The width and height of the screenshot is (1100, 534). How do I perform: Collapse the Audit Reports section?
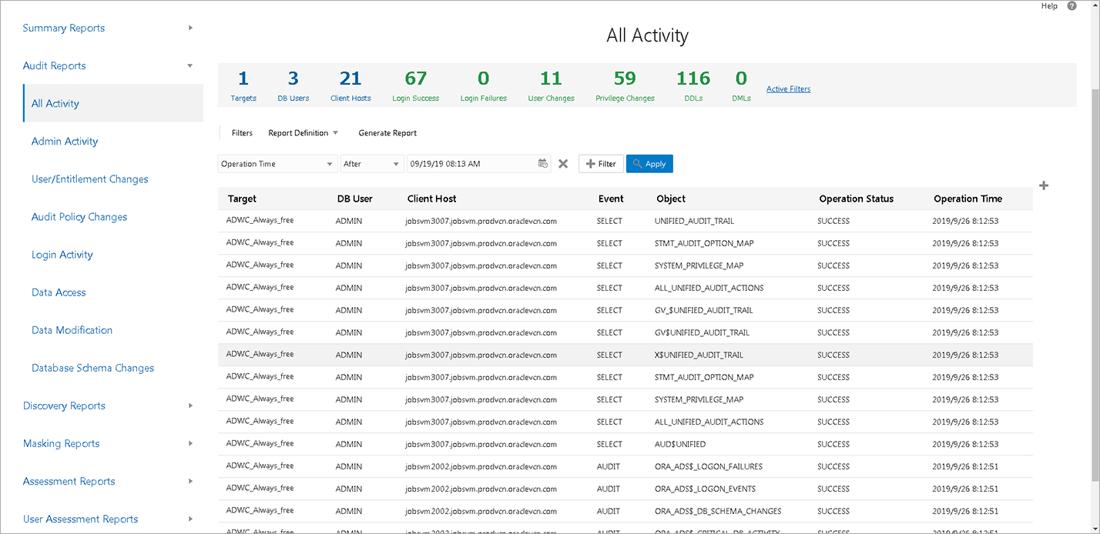(190, 66)
